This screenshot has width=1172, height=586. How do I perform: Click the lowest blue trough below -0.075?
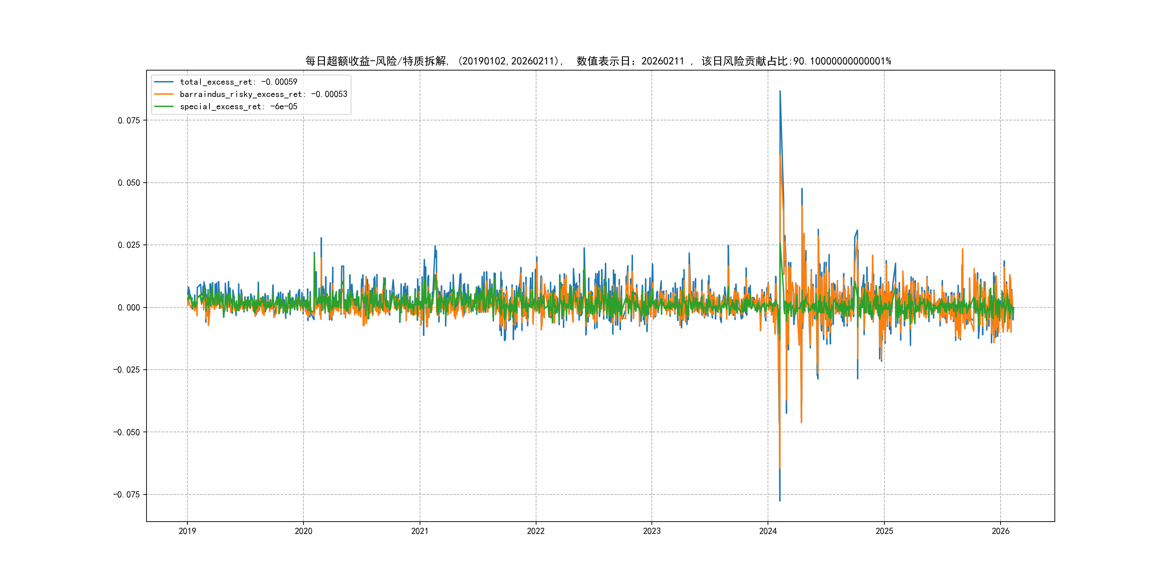(x=780, y=501)
